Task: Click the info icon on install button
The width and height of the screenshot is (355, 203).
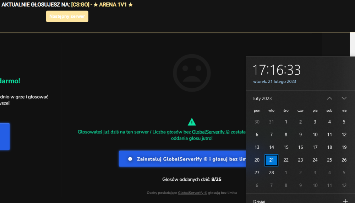Action: pos(130,159)
